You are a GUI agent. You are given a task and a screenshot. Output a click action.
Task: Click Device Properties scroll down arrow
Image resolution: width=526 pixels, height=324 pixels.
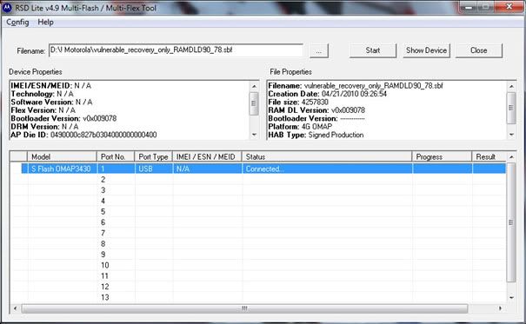254,135
